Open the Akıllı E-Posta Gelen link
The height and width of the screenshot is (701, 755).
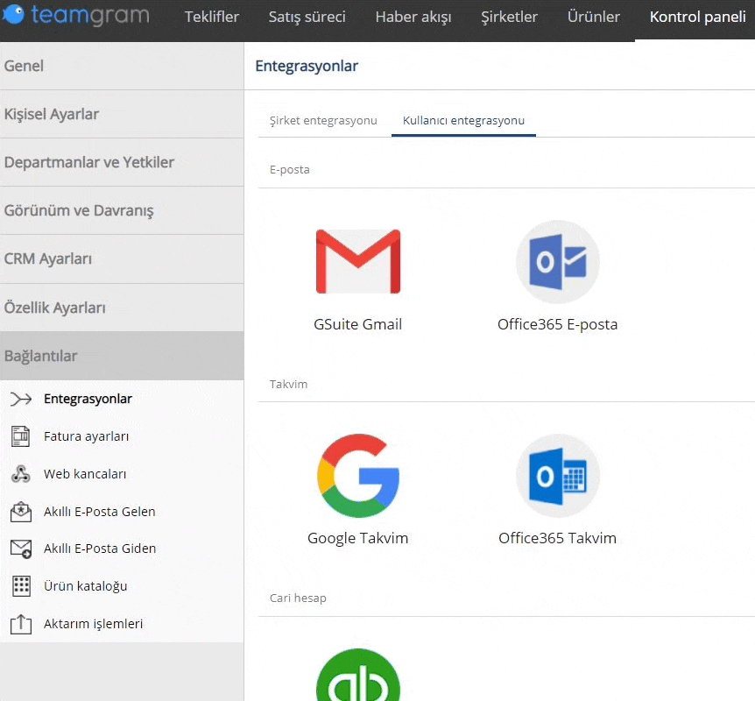pyautogui.click(x=99, y=512)
